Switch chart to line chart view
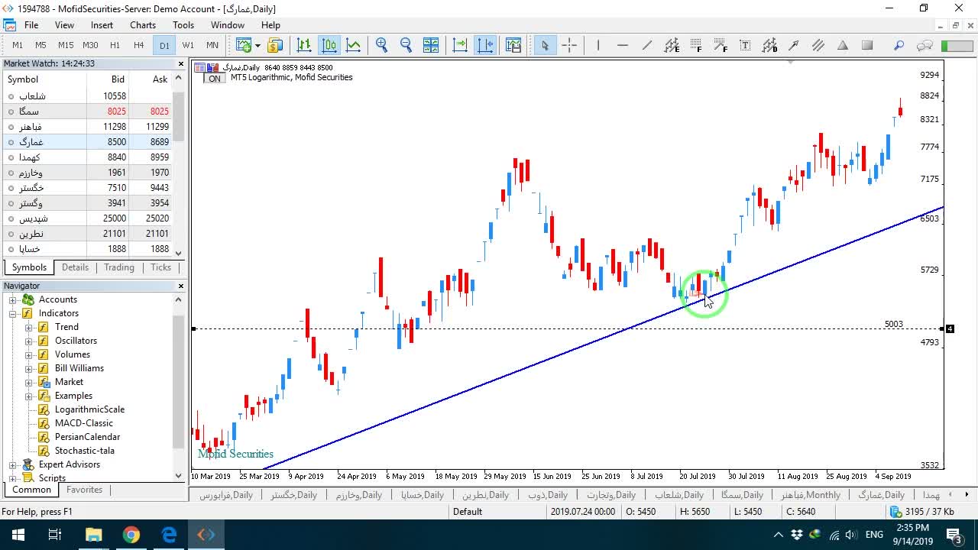The width and height of the screenshot is (978, 550). pyautogui.click(x=354, y=45)
